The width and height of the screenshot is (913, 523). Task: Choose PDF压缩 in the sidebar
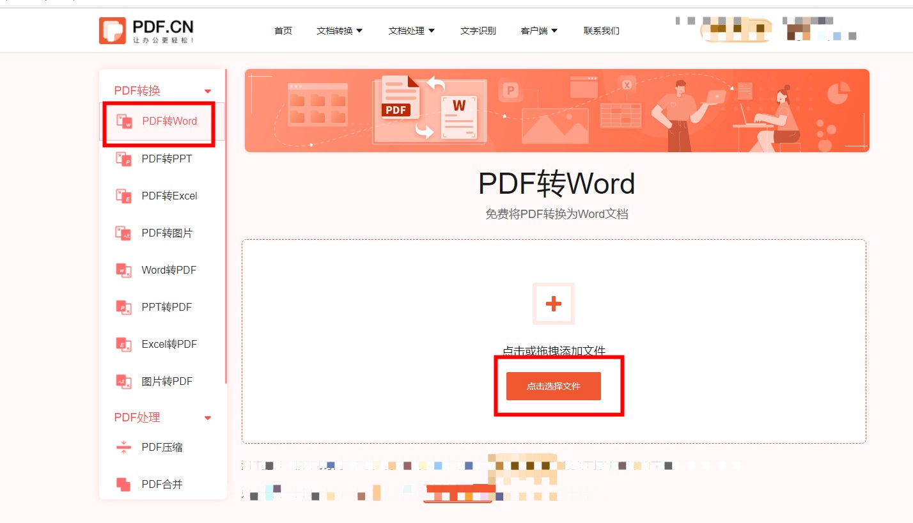pos(162,447)
